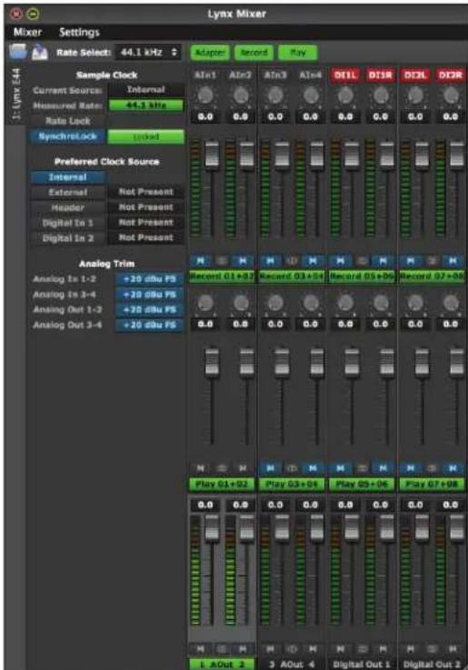Screen dimensions: 468x670
Task: Click the DI2L pan knob
Action: coord(415,95)
